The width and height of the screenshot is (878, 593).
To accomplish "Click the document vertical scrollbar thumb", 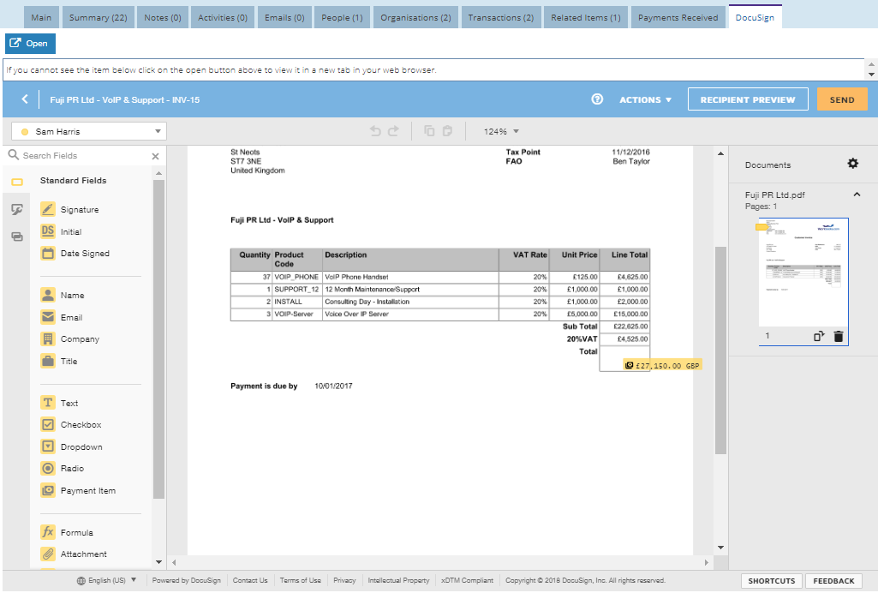I will [720, 350].
